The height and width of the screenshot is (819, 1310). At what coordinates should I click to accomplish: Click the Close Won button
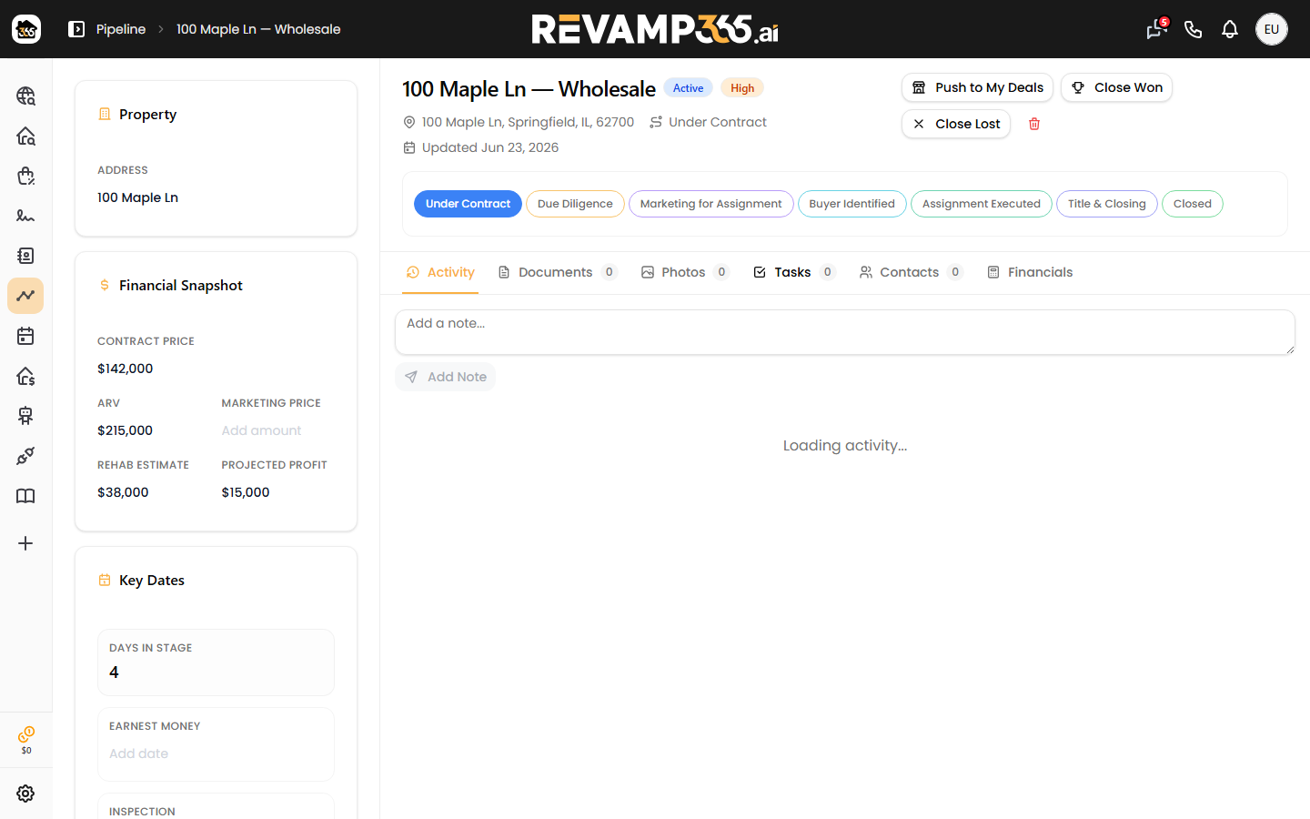pos(1117,87)
